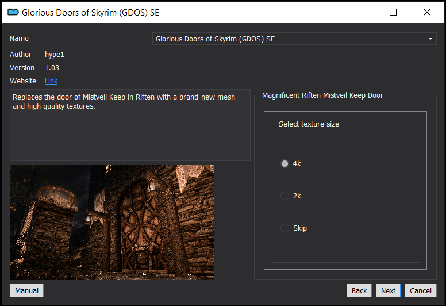Click the Manual install button

tap(27, 290)
